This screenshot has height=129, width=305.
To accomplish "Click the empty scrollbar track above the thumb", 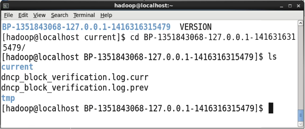I will [x=300, y=67].
